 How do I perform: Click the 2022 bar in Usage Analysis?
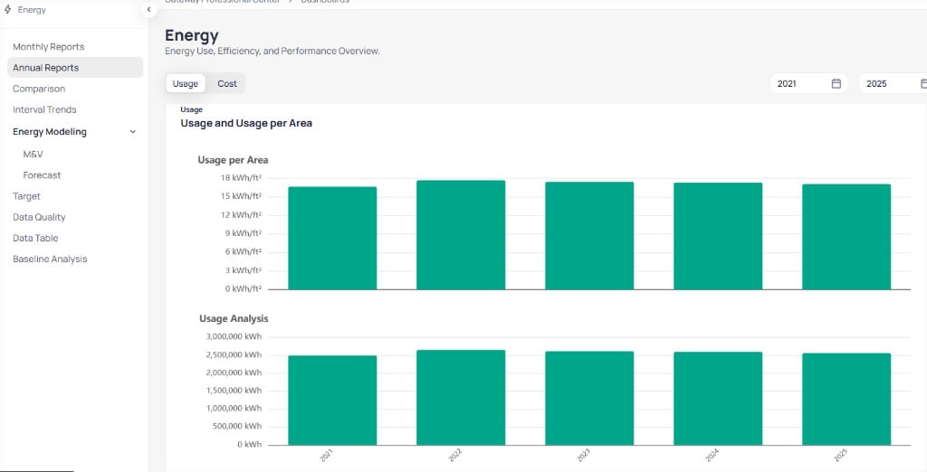(461, 398)
